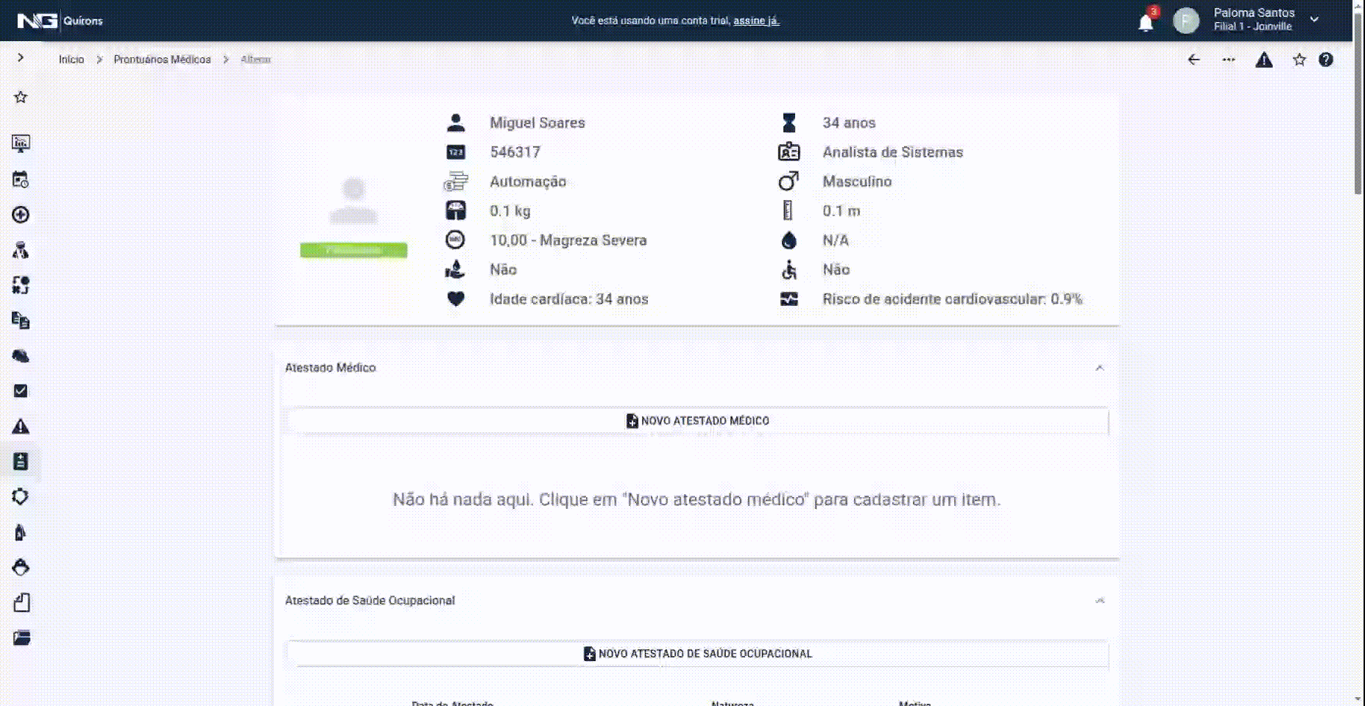This screenshot has width=1365, height=706.
Task: Open the dashboard chart icon in the sidebar
Action: coord(21,143)
